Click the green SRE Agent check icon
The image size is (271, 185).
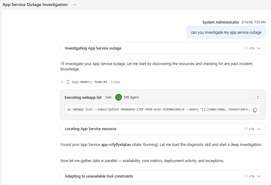click(x=118, y=97)
